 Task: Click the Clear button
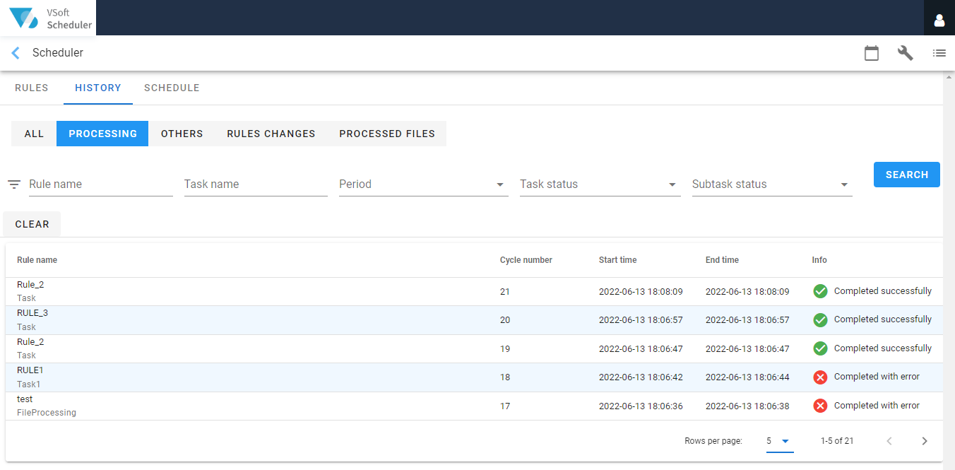coord(32,224)
